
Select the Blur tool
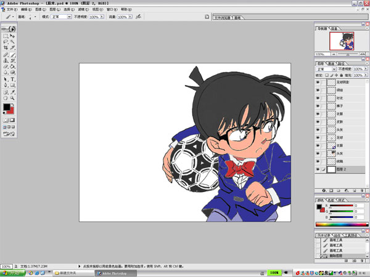[x=6, y=72]
